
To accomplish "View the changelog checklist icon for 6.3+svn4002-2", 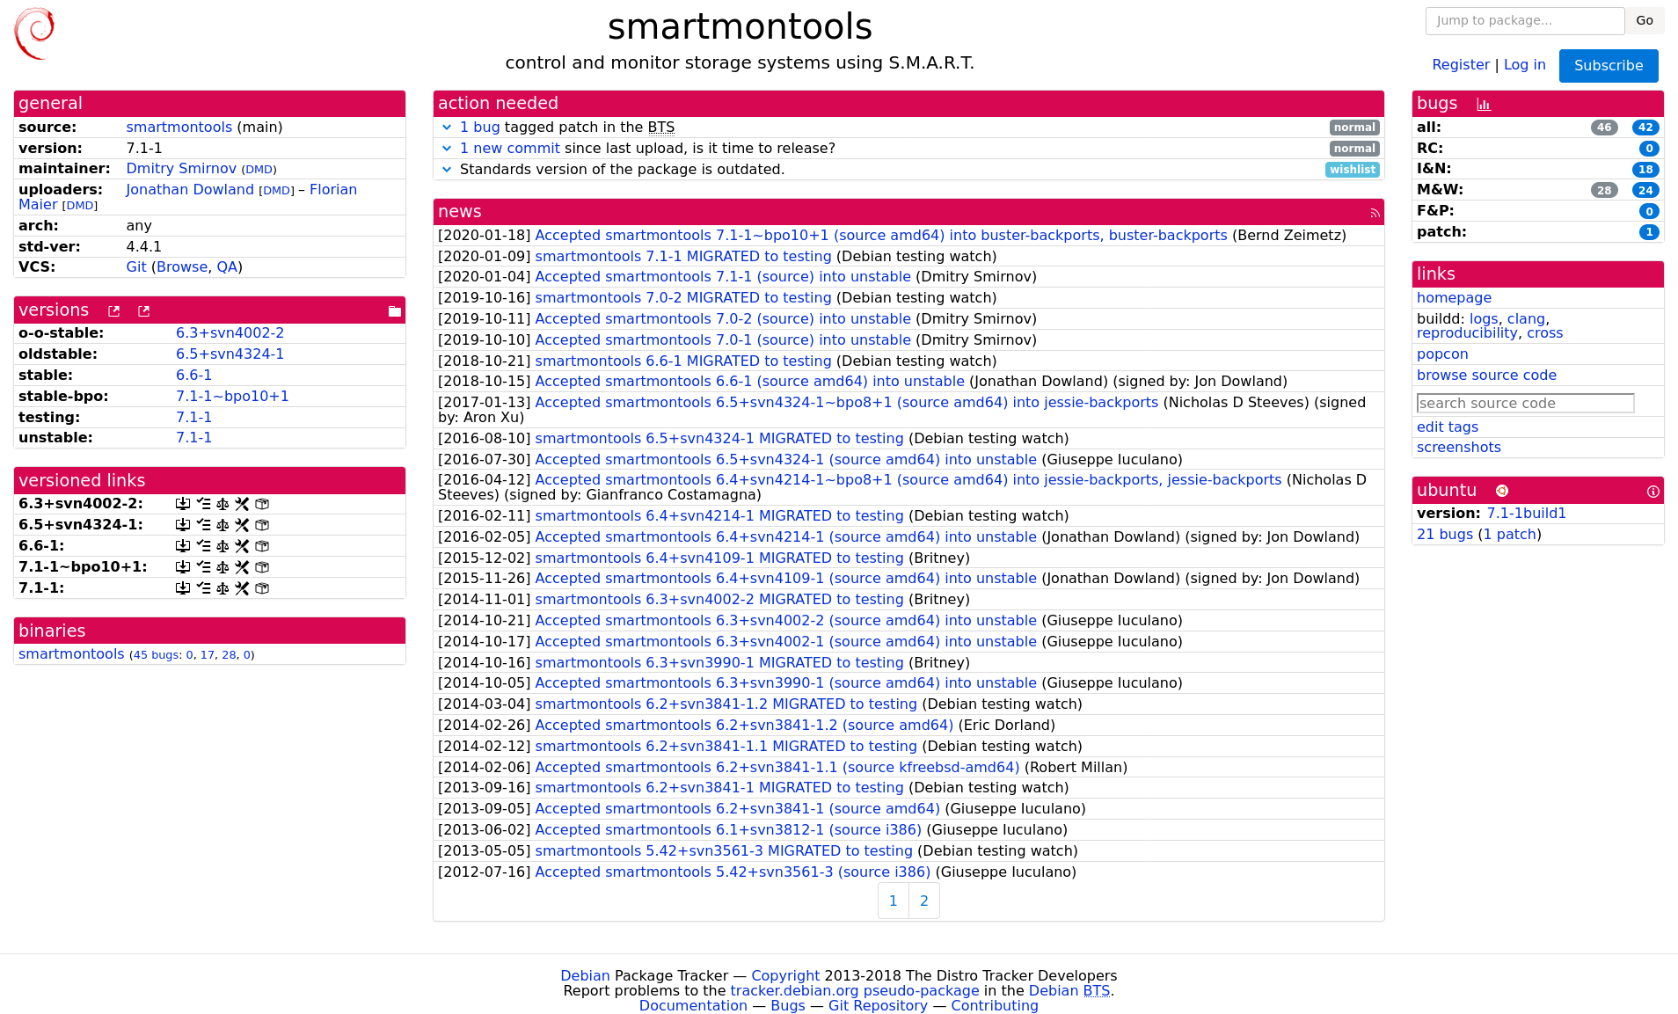I will tap(203, 504).
